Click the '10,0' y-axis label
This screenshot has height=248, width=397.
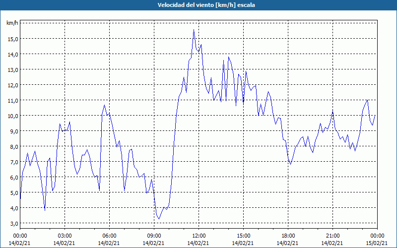point(12,116)
